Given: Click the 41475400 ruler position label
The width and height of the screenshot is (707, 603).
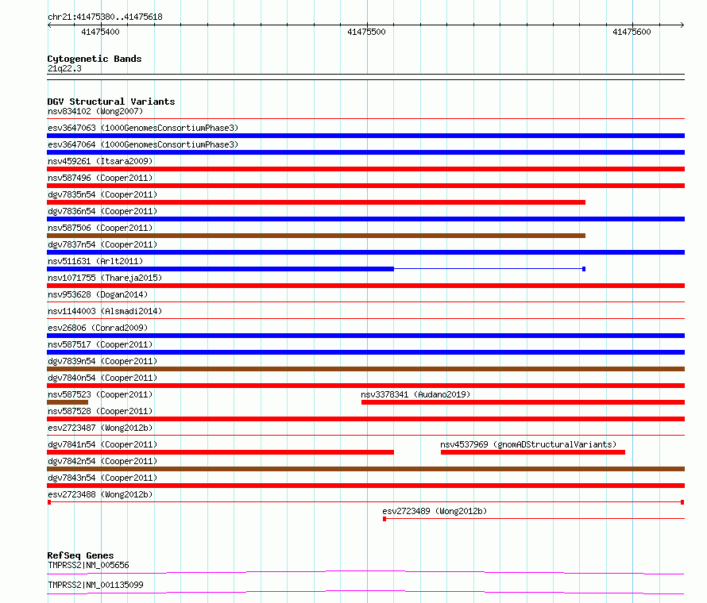Looking at the screenshot, I should coord(100,32).
